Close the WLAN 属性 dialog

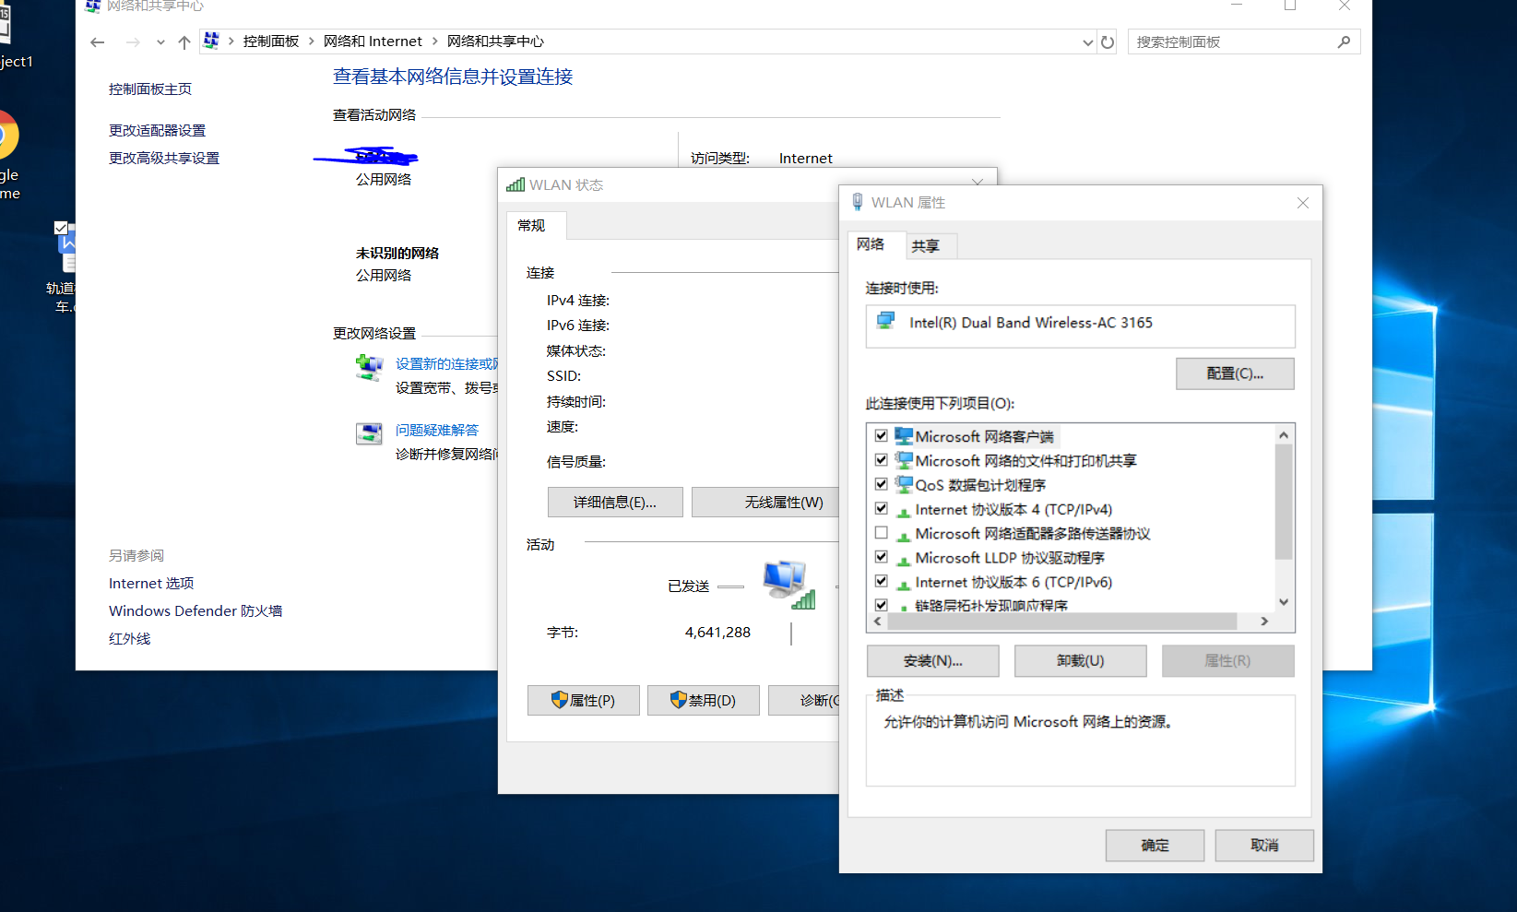coord(1303,203)
